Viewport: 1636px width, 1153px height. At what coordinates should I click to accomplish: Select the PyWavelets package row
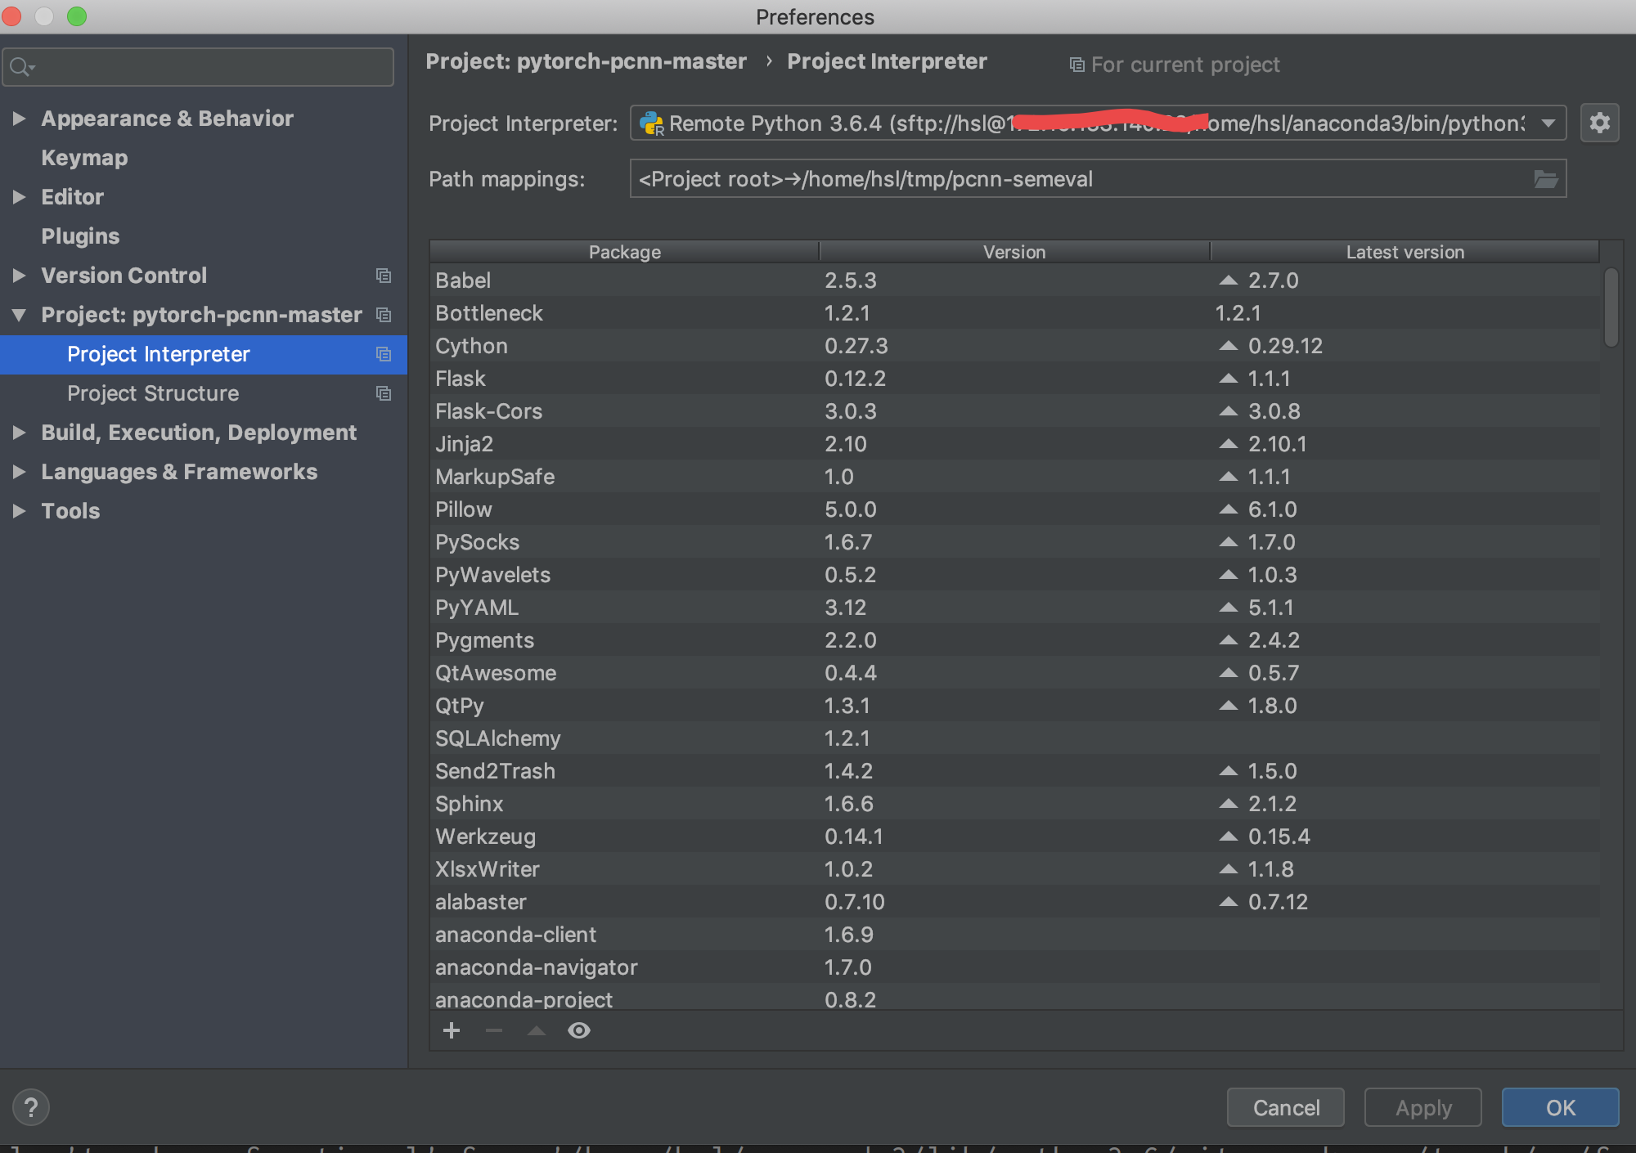(x=1014, y=575)
